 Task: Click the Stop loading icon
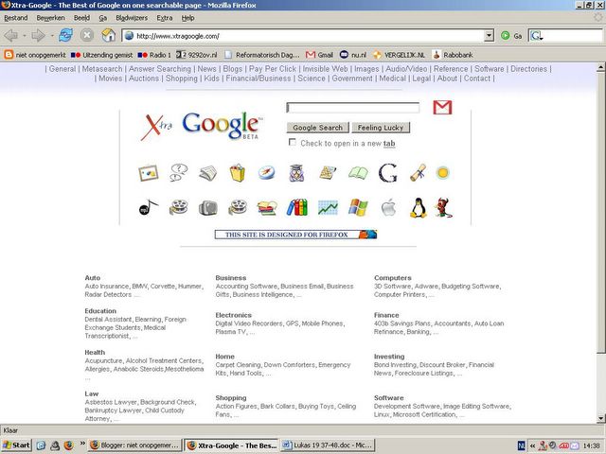pos(87,36)
